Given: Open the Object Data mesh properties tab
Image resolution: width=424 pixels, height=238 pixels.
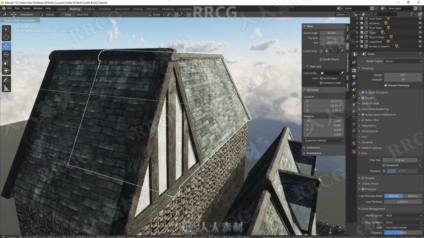Looking at the screenshot, I should [x=354, y=137].
